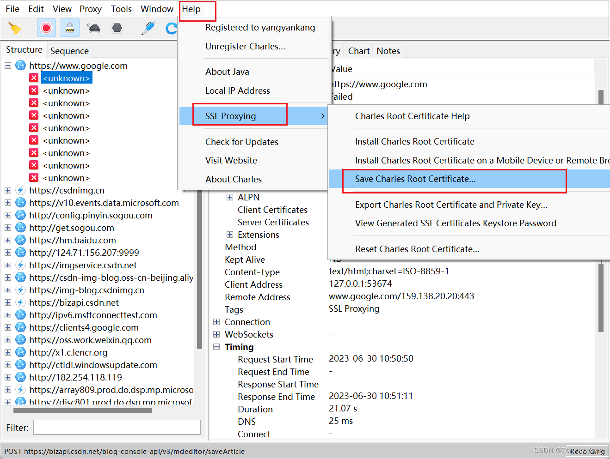
Task: Click globe icon of https://www.google.com
Action: pyautogui.click(x=20, y=66)
